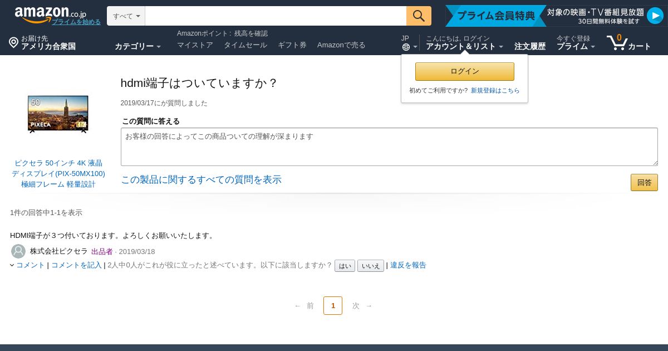
Task: Click the delivery location pin icon
Action: (x=13, y=42)
